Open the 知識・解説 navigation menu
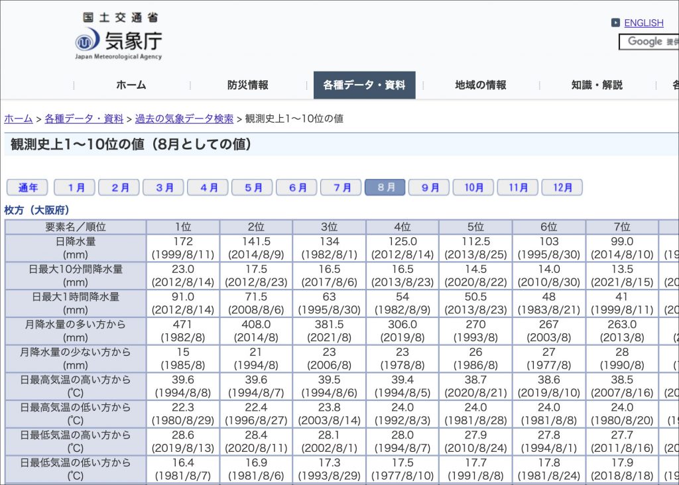The width and height of the screenshot is (679, 485). coord(597,85)
